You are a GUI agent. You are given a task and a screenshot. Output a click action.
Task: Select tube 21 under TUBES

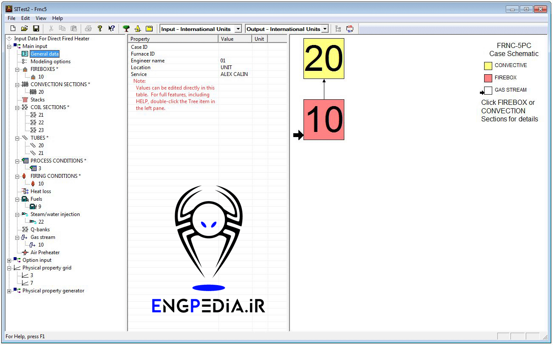click(x=41, y=153)
